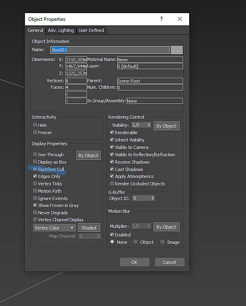
Task: Uncheck Backface Cull
Action: click(x=35, y=169)
